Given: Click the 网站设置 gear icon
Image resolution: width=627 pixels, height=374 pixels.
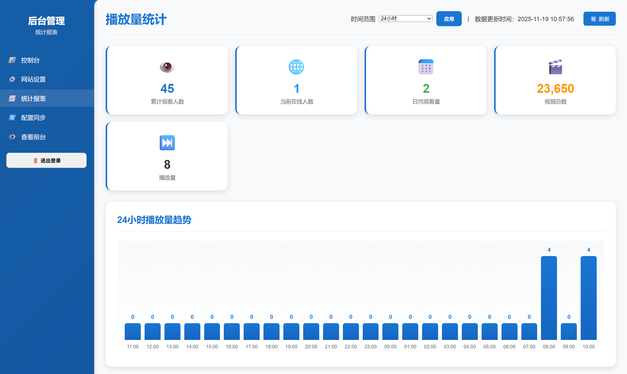Looking at the screenshot, I should (x=12, y=79).
